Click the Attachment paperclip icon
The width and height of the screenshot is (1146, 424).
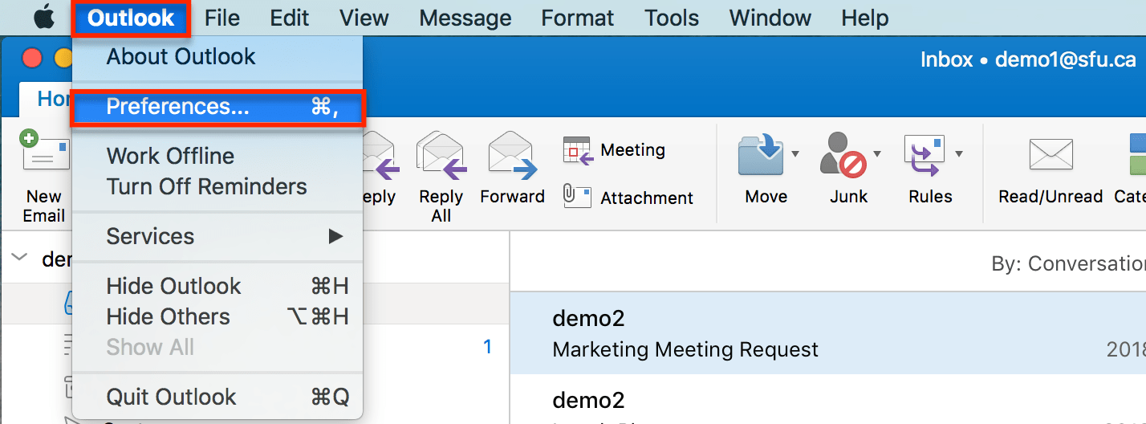point(578,197)
